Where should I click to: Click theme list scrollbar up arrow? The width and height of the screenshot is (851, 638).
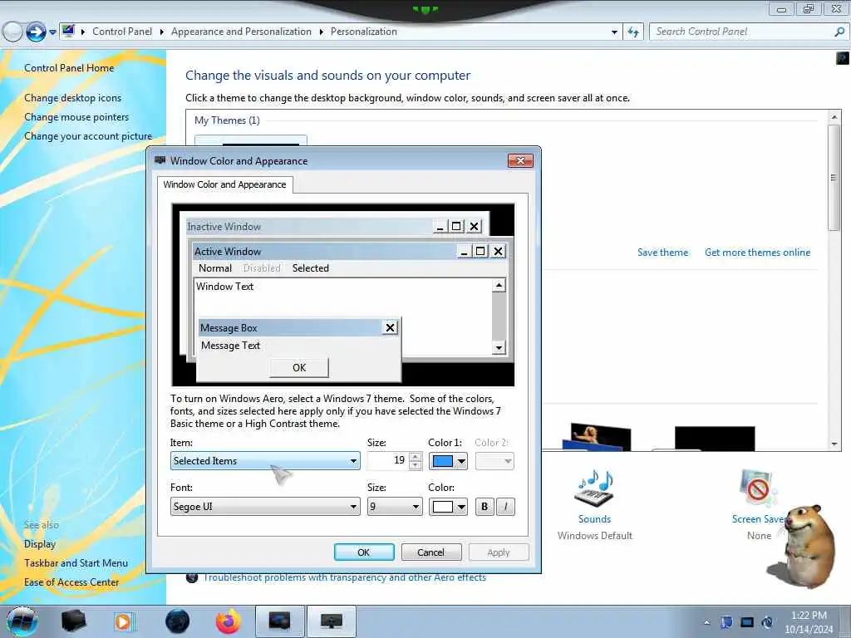(x=834, y=116)
